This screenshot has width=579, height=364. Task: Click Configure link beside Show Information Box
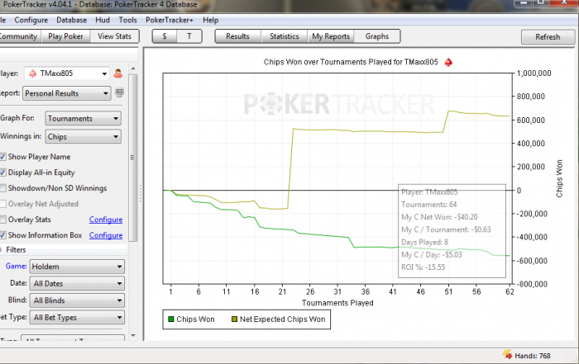pos(106,235)
